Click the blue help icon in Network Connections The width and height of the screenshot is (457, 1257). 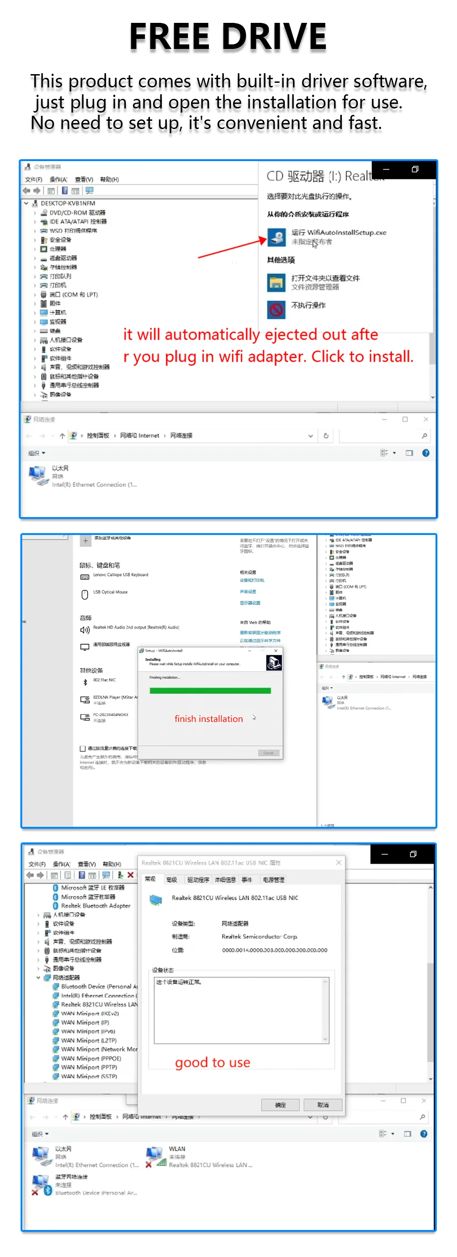(425, 453)
